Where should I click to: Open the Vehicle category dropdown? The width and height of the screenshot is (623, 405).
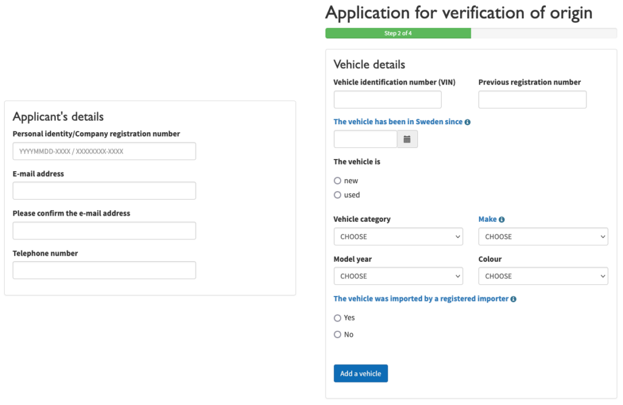click(398, 236)
